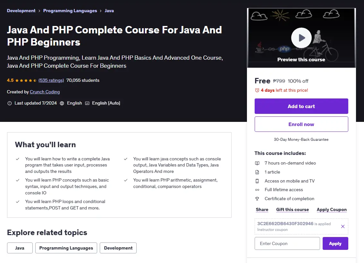Image resolution: width=364 pixels, height=263 pixels.
Task: Click the mobile device icon beside 'Access on mobile and TV'
Action: coord(257,181)
